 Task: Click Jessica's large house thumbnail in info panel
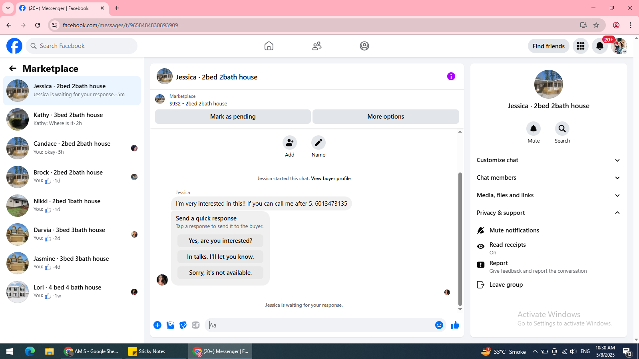tap(549, 84)
